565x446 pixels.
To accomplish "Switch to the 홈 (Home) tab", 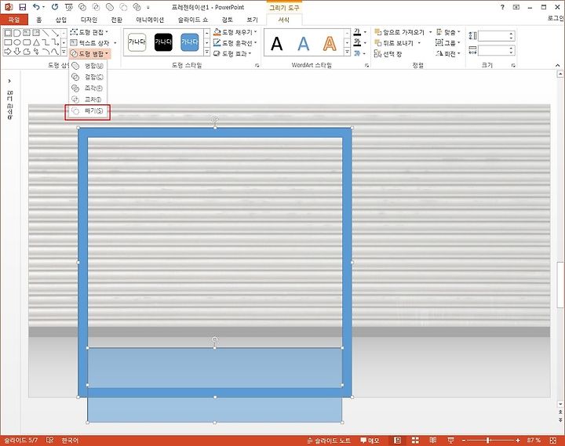I will [39, 20].
